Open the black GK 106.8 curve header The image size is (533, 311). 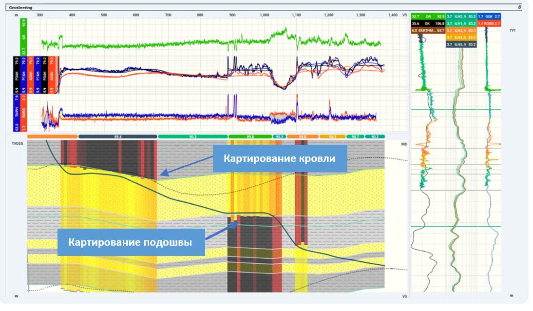(428, 23)
